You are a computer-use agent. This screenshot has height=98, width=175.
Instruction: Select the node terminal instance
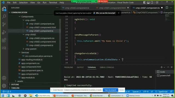[164, 72]
